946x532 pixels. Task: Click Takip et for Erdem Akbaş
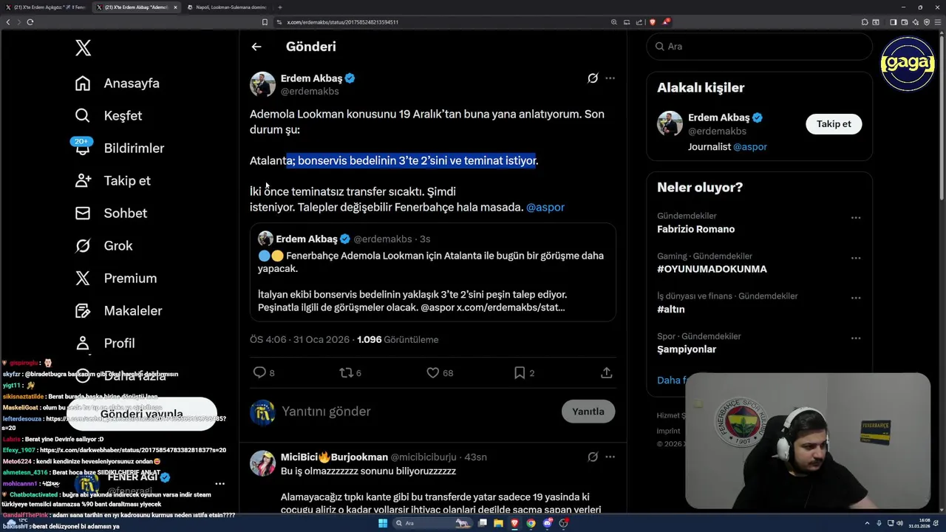pos(834,124)
